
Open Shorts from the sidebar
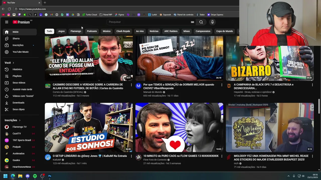[x=20, y=38]
